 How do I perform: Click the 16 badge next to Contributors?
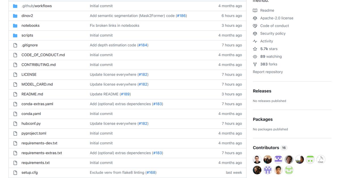point(284,147)
